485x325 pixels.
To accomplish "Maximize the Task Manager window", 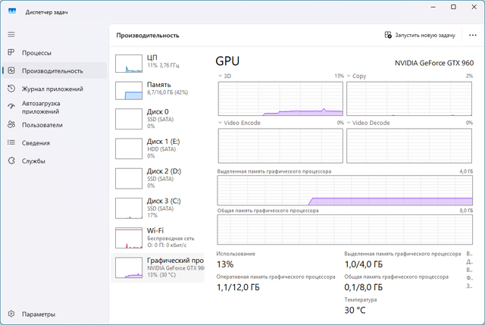I will pos(453,7).
